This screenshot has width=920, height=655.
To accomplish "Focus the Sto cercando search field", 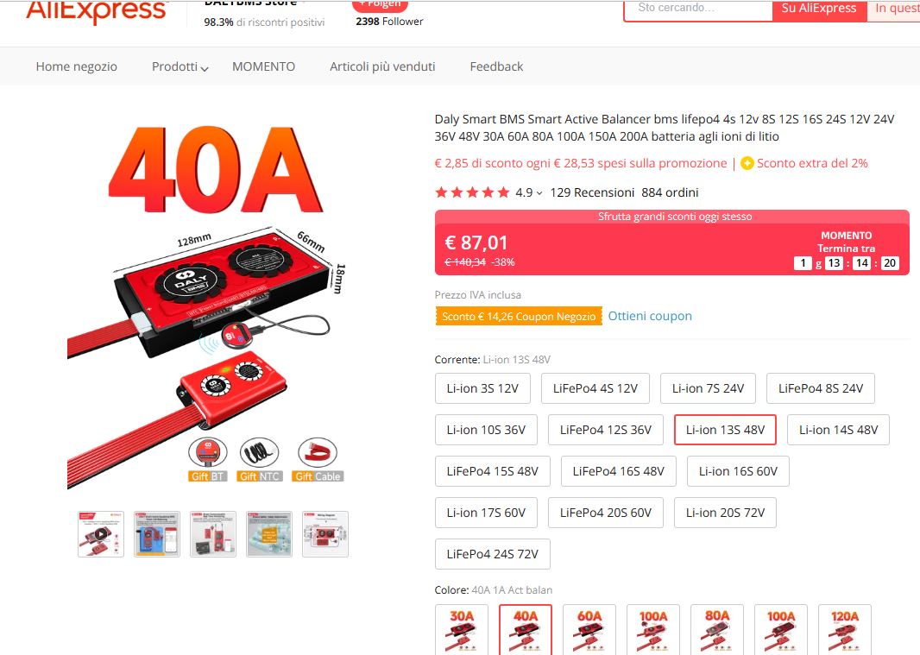I will click(x=698, y=9).
